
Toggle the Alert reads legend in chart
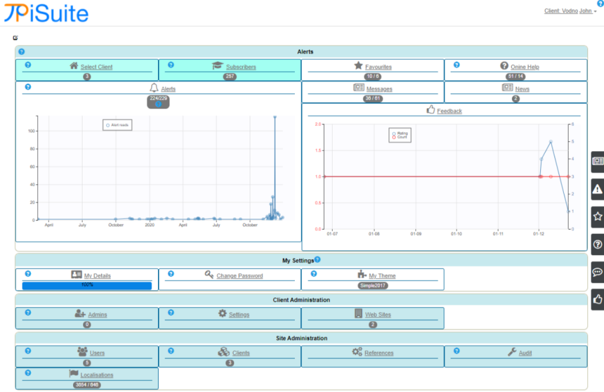click(117, 125)
